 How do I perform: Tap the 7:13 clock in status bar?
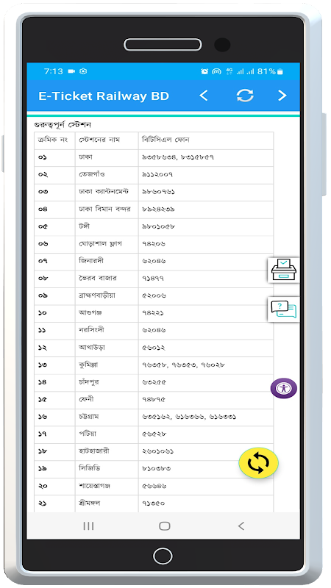tap(53, 71)
